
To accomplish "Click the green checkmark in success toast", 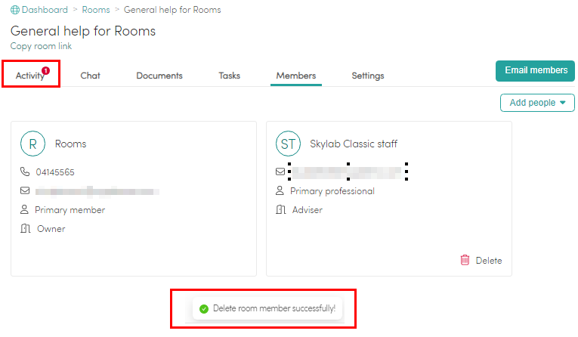I will tap(204, 309).
